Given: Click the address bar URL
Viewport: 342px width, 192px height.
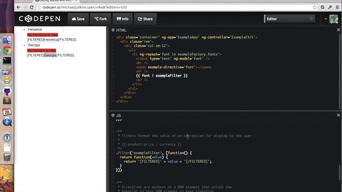Looking at the screenshot, I should (84, 7).
